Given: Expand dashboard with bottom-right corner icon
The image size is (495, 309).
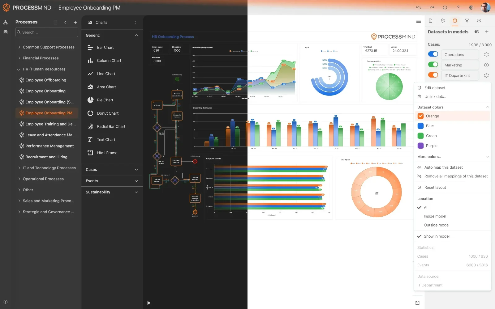Looking at the screenshot, I should (x=417, y=303).
